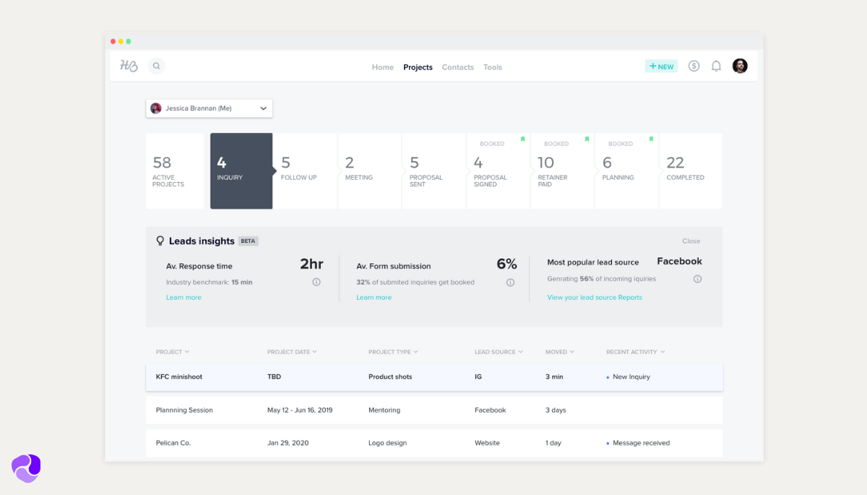Viewport: 867px width, 495px height.
Task: Open search with the magnifier icon
Action: 156,66
